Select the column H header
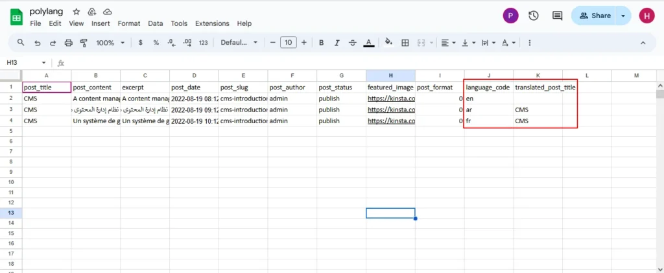 pos(390,75)
